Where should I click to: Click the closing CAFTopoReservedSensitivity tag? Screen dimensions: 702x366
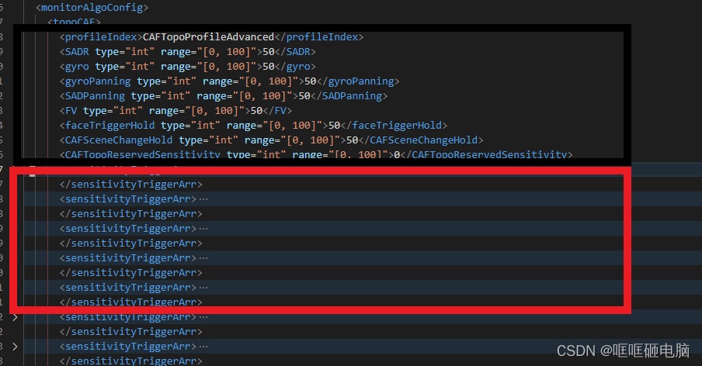pyautogui.click(x=486, y=154)
